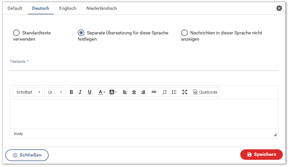The height and width of the screenshot is (167, 290).
Task: Center align the editor text
Action: [134, 92]
